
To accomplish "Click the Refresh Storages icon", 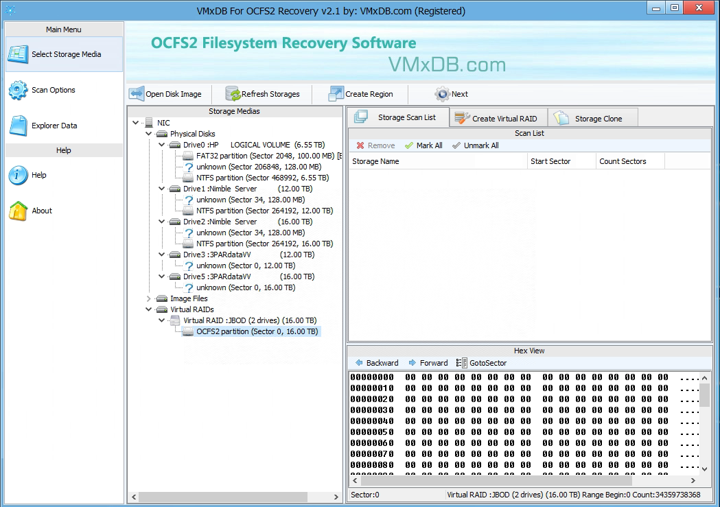I will point(233,93).
